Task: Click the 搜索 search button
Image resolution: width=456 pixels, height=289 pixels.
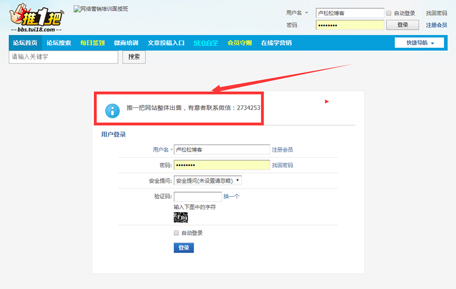Action: coord(134,57)
